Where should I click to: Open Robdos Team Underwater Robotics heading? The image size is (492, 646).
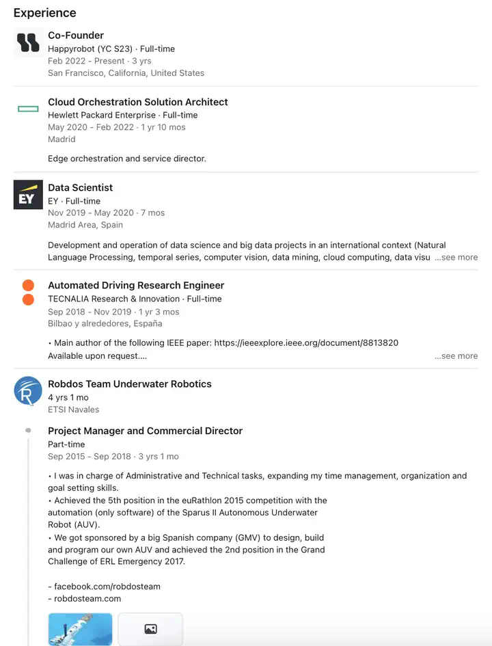130,383
